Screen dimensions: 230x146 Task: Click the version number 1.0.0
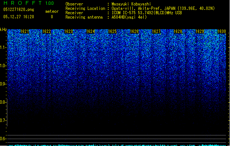(x=49, y=3)
